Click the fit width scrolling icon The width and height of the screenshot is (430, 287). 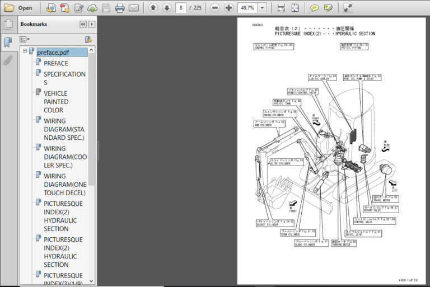281,8
